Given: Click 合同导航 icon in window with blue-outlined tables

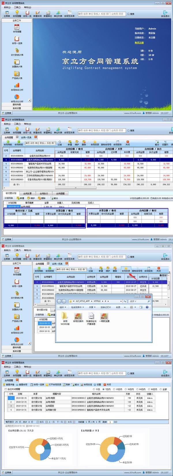Looking at the screenshot, I should pyautogui.click(x=8, y=143).
